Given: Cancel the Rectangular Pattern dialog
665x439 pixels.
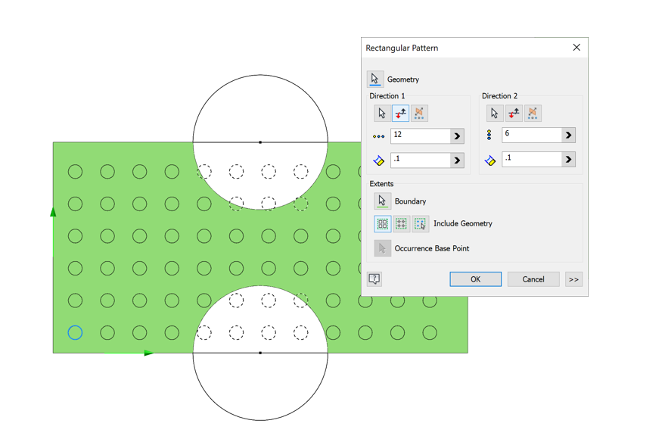Looking at the screenshot, I should point(533,279).
